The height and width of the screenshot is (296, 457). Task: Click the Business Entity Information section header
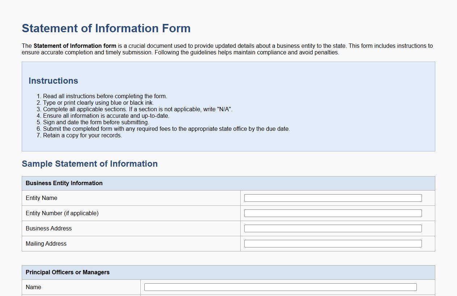pyautogui.click(x=64, y=183)
